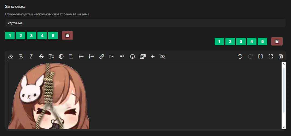Open the font size dropdown

coord(51,57)
